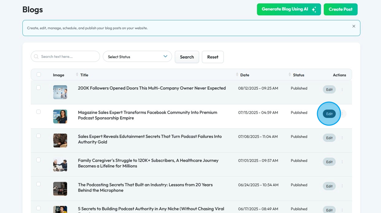The height and width of the screenshot is (213, 381).
Task: Dismiss the blog info banner with X
Action: pyautogui.click(x=354, y=26)
